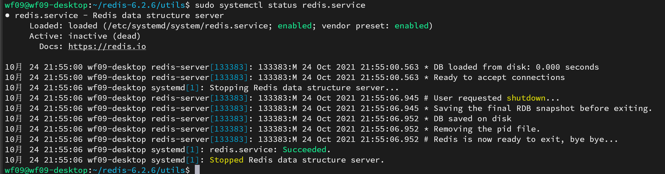The image size is (665, 174).
Task: Click the "Loaded:" label
Action: point(46,26)
